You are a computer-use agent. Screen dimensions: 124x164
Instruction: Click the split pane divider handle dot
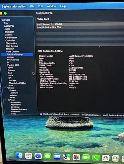(x=100, y=47)
